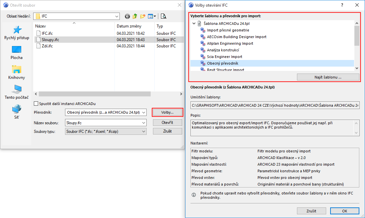Collapse the Šablona ARCHICADu 24.tpl tree node
The height and width of the screenshot is (218, 365).
[194, 24]
